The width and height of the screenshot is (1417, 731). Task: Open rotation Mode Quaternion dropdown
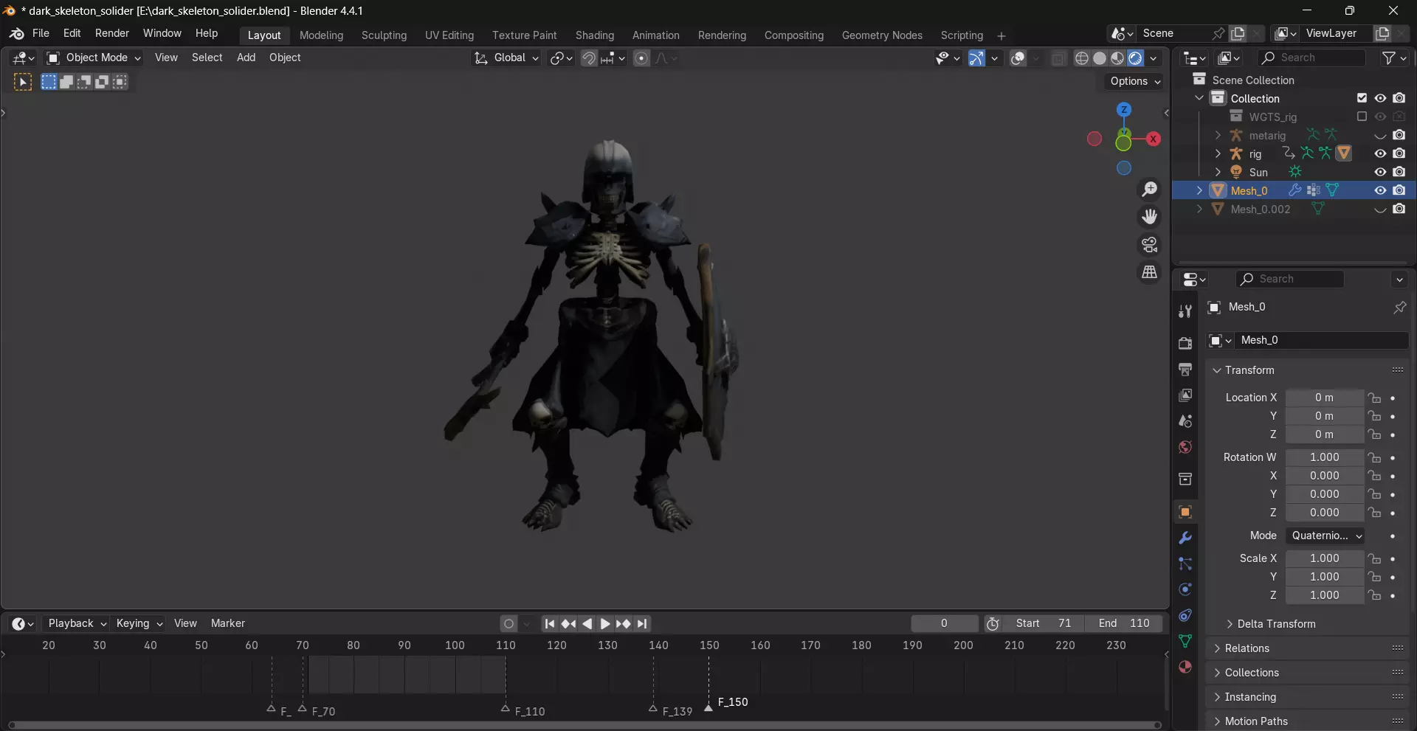click(x=1325, y=536)
